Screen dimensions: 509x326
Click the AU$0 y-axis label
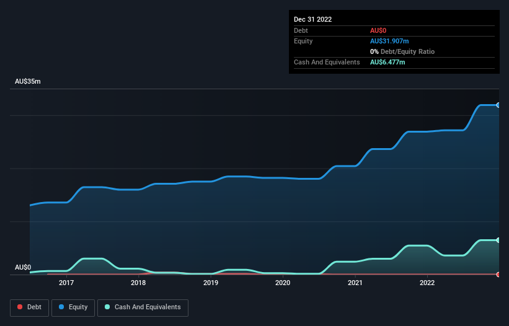[23, 267]
